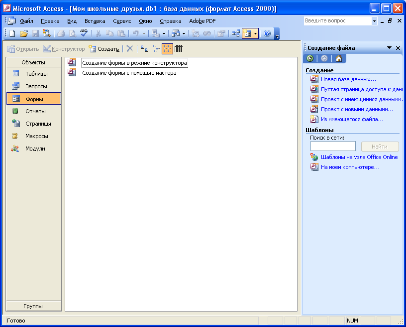The width and height of the screenshot is (406, 327).
Task: Open the Вставка menu
Action: [x=95, y=21]
